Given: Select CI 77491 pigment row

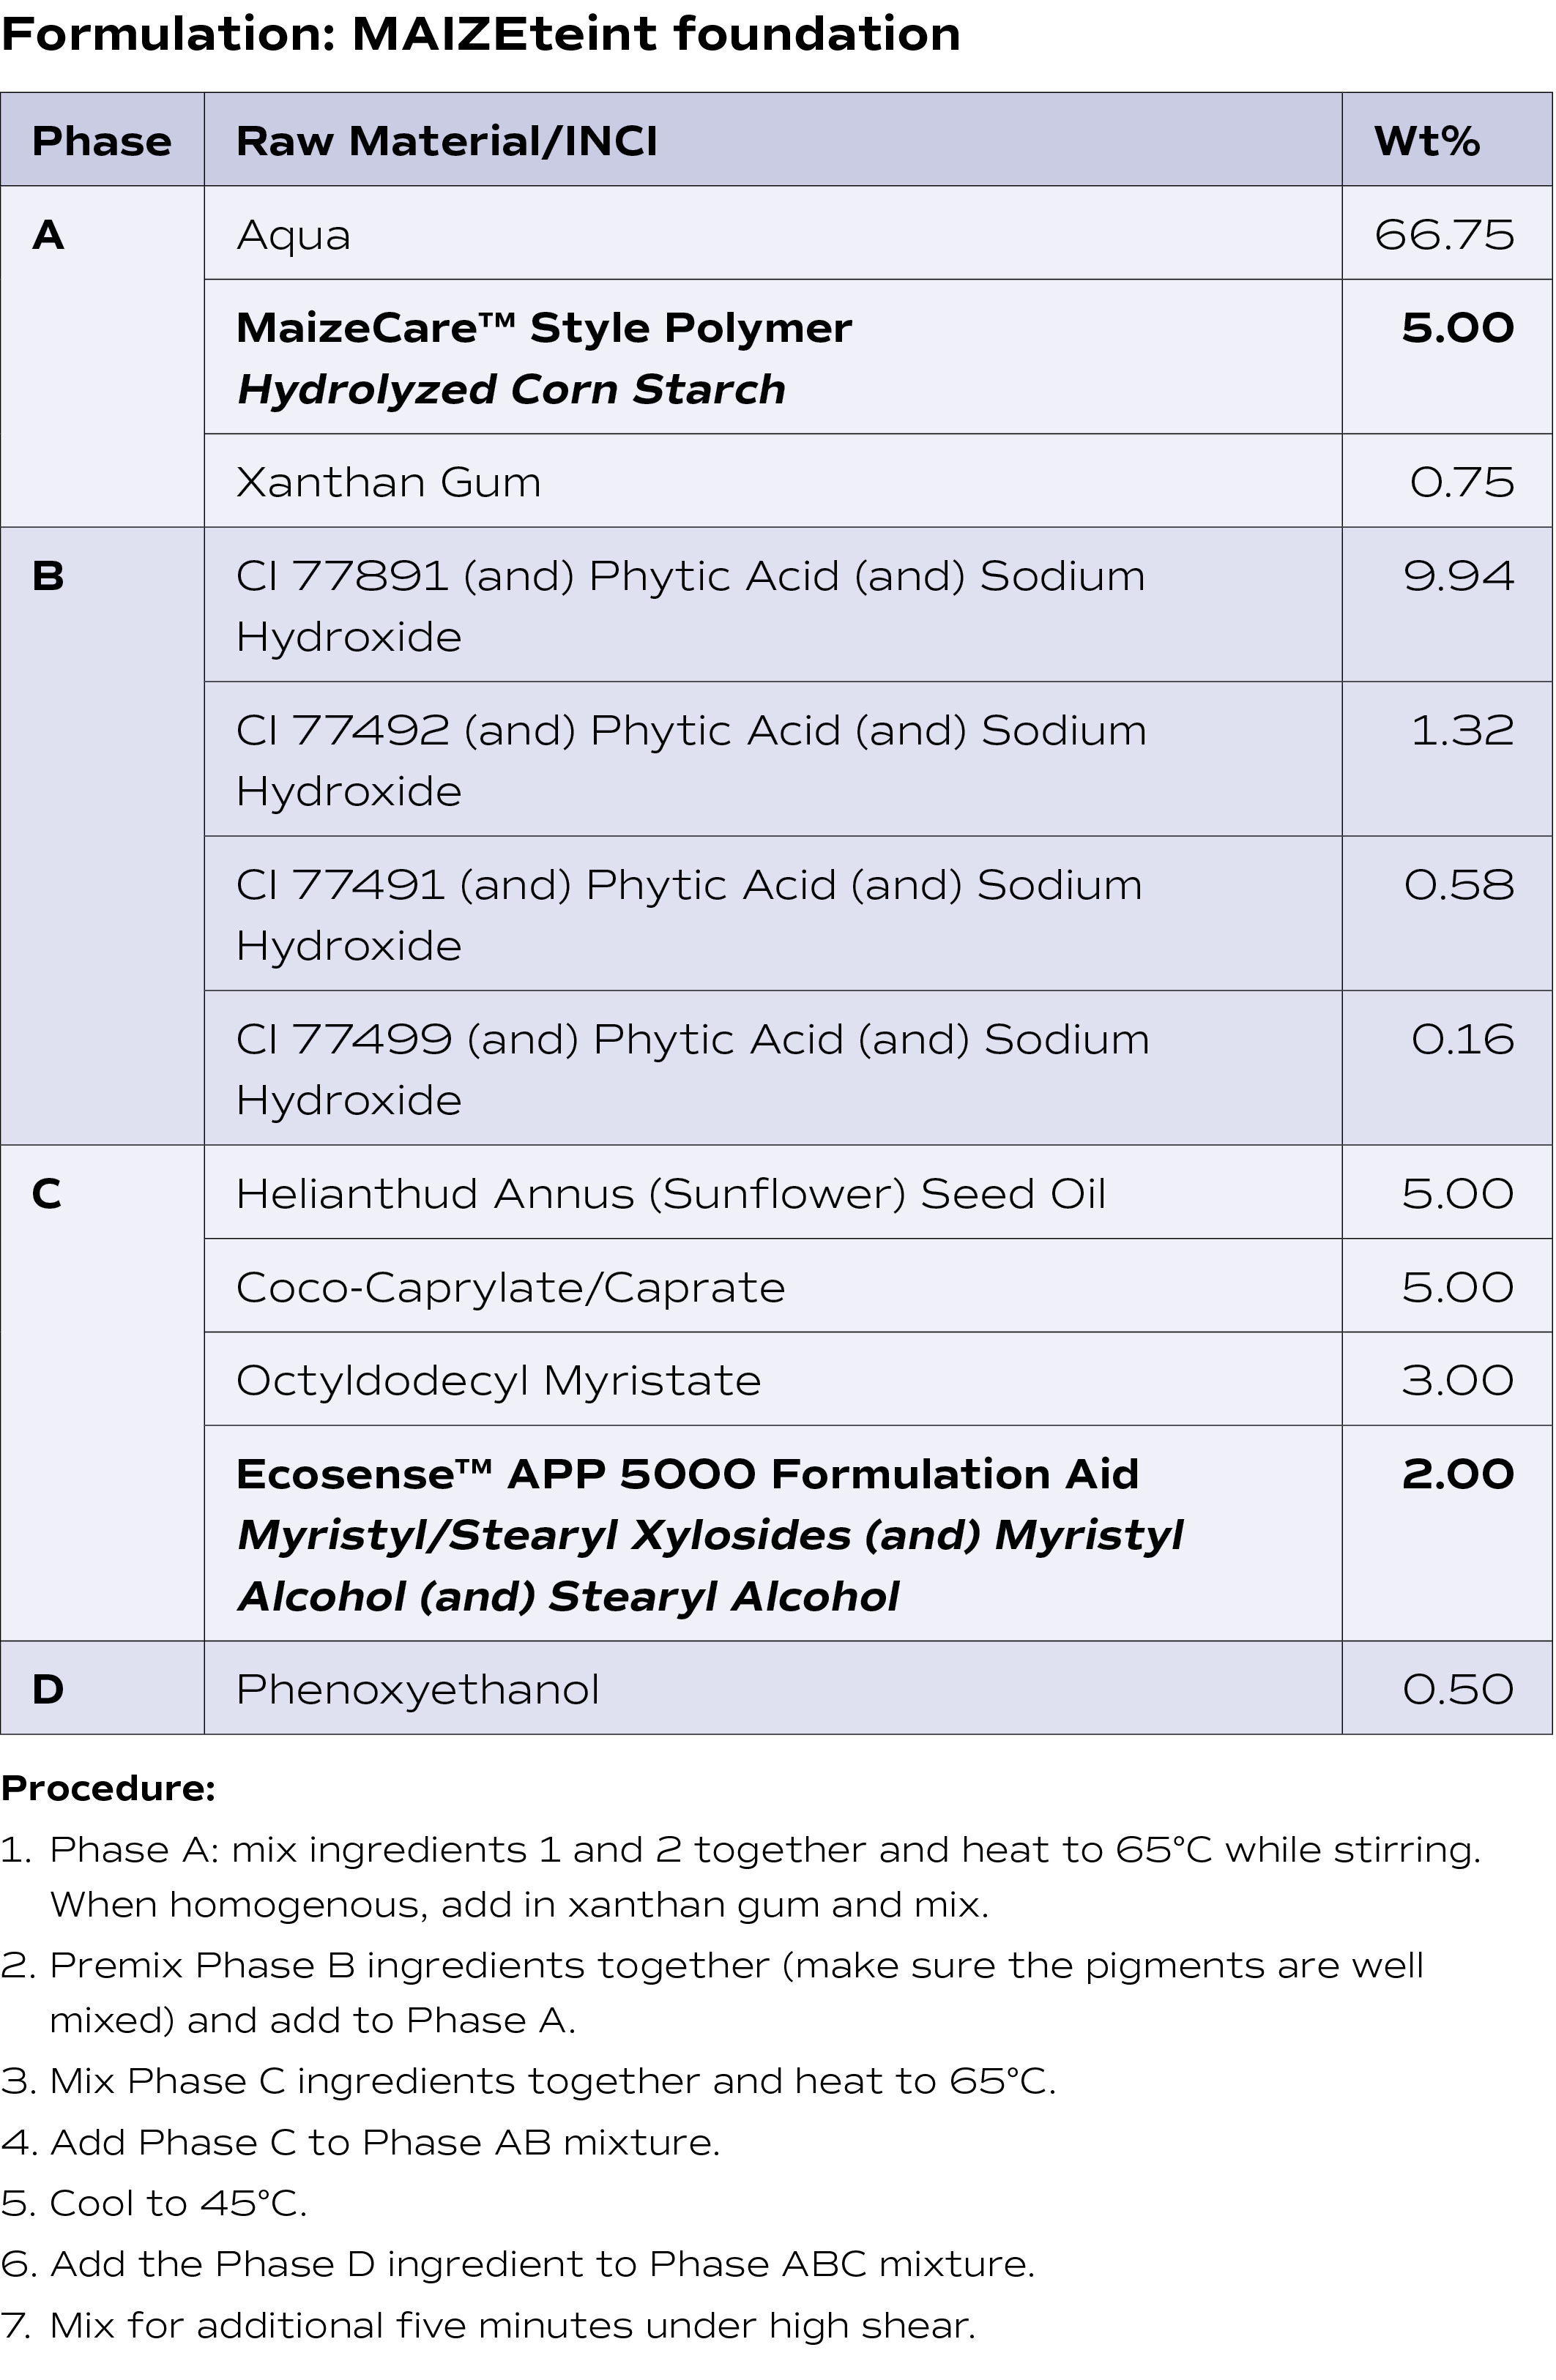Looking at the screenshot, I should [x=878, y=914].
